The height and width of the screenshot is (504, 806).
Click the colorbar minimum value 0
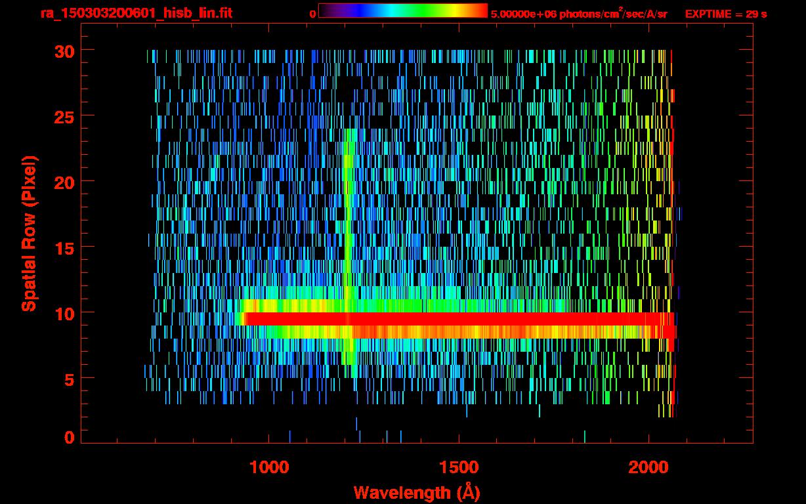coord(312,14)
